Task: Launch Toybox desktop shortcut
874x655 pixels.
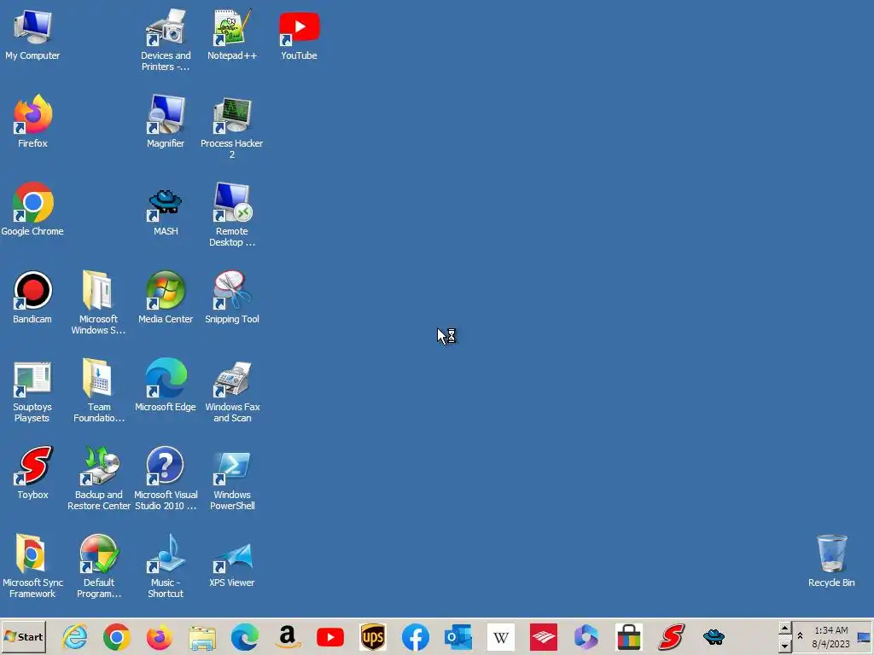Action: [32, 473]
